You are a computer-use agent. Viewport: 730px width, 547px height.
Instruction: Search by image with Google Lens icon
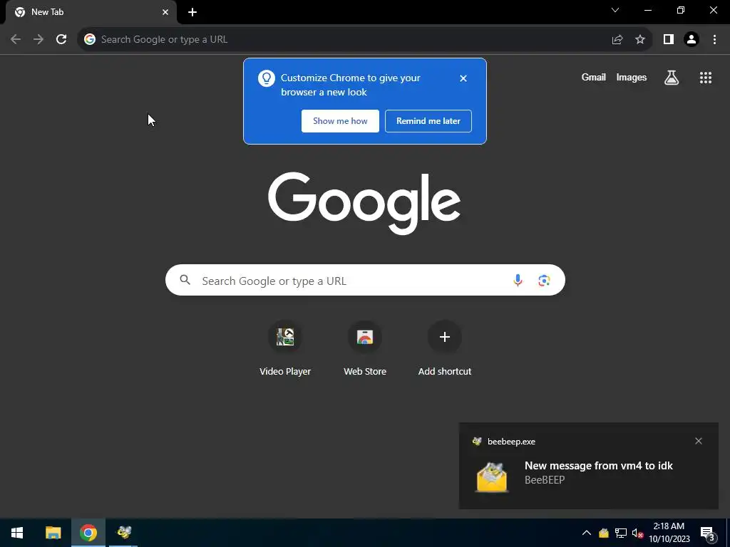point(544,280)
